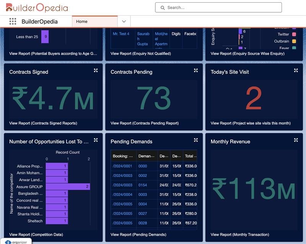
Task: Click the Twitter legend pink swatch
Action: 294,34
